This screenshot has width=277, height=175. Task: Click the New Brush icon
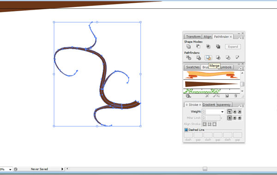(227, 96)
